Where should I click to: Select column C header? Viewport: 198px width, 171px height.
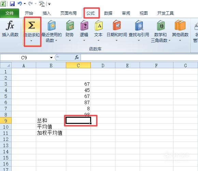(x=78, y=66)
